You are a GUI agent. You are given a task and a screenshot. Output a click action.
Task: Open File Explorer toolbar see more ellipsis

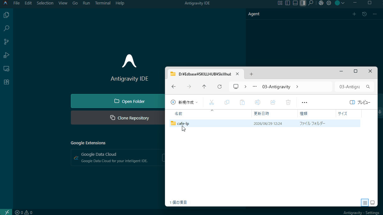click(x=304, y=102)
